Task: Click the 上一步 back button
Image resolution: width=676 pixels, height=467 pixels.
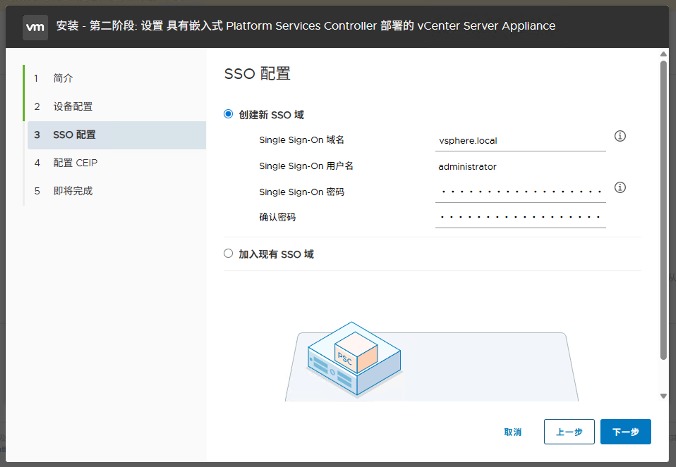Action: pos(569,432)
